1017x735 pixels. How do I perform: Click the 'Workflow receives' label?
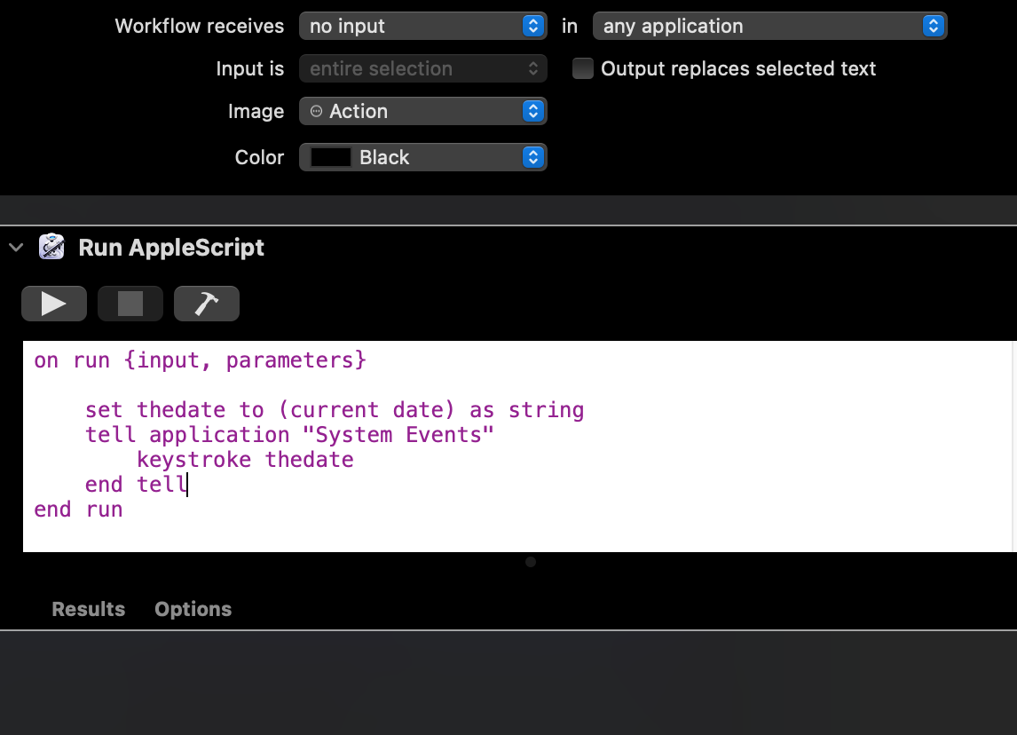point(199,26)
